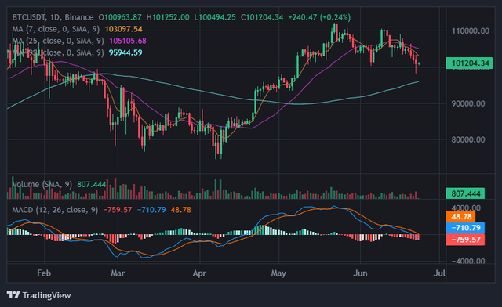Click the close price C101204.34 value

point(262,17)
